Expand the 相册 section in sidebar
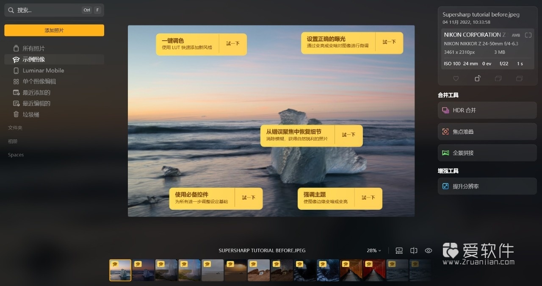 pos(12,141)
